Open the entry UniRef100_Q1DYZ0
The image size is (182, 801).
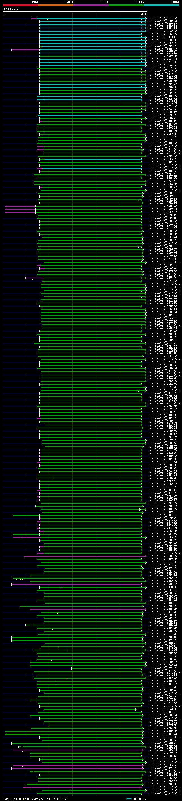[x=163, y=431]
